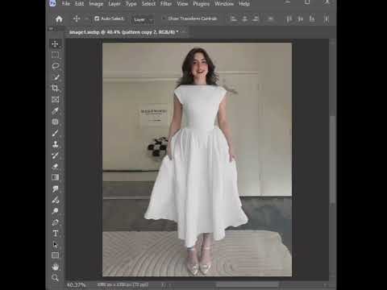Select the Clone Stamp tool
The height and width of the screenshot is (290, 387).
pyautogui.click(x=55, y=144)
